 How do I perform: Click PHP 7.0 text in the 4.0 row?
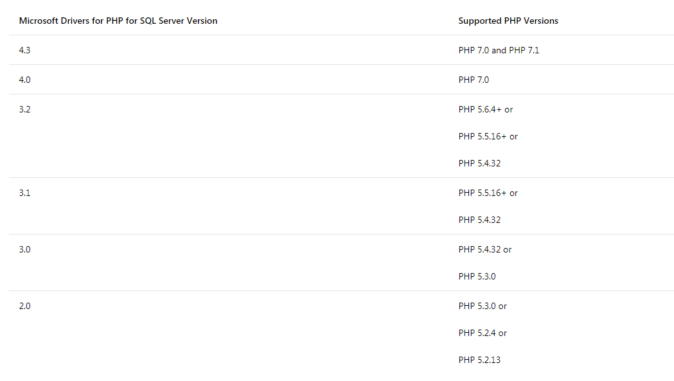(474, 80)
